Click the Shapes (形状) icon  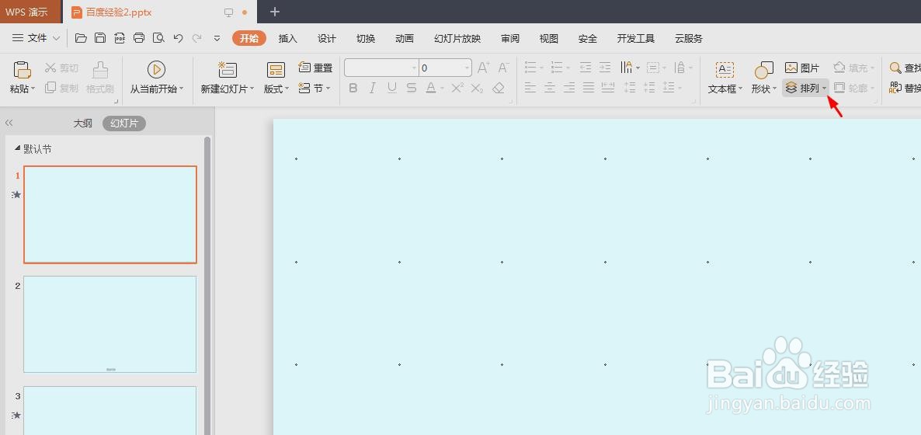pos(763,70)
